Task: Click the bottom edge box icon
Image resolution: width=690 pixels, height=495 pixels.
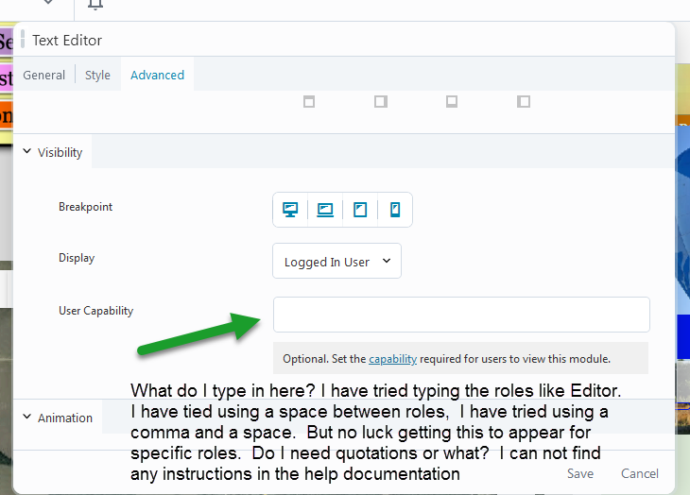Action: [452, 101]
